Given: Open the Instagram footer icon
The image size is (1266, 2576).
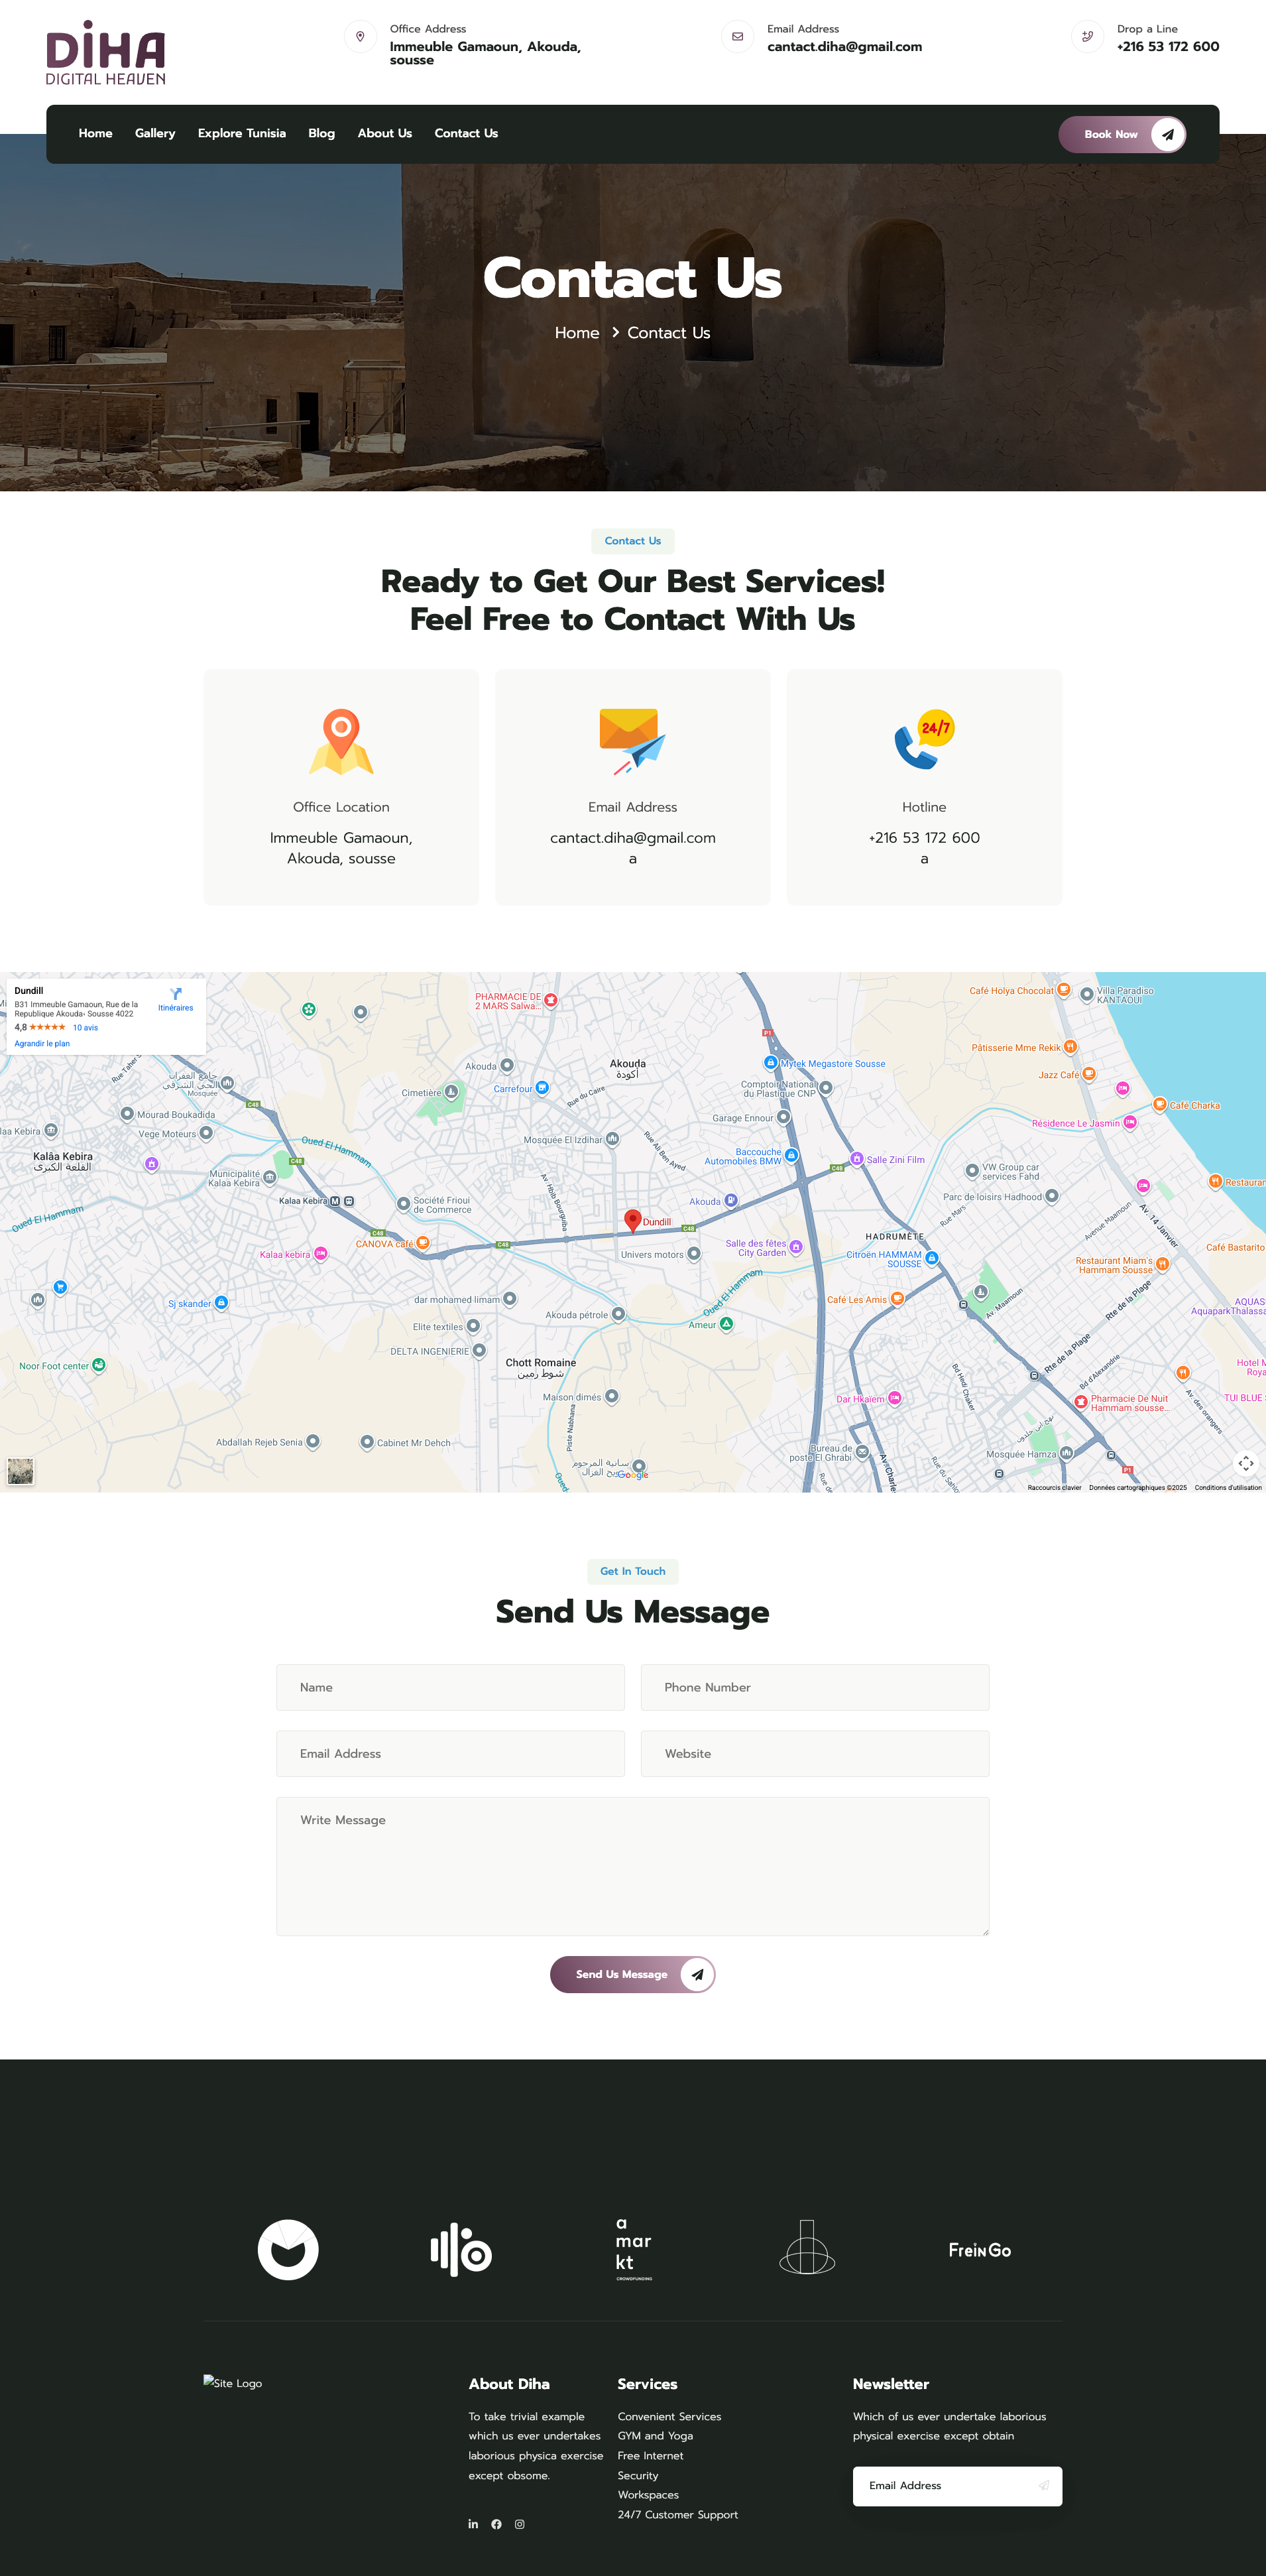Looking at the screenshot, I should [x=519, y=2524].
